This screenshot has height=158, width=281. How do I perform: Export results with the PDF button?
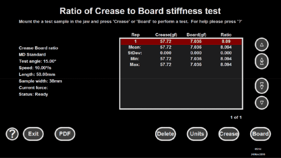(65, 134)
